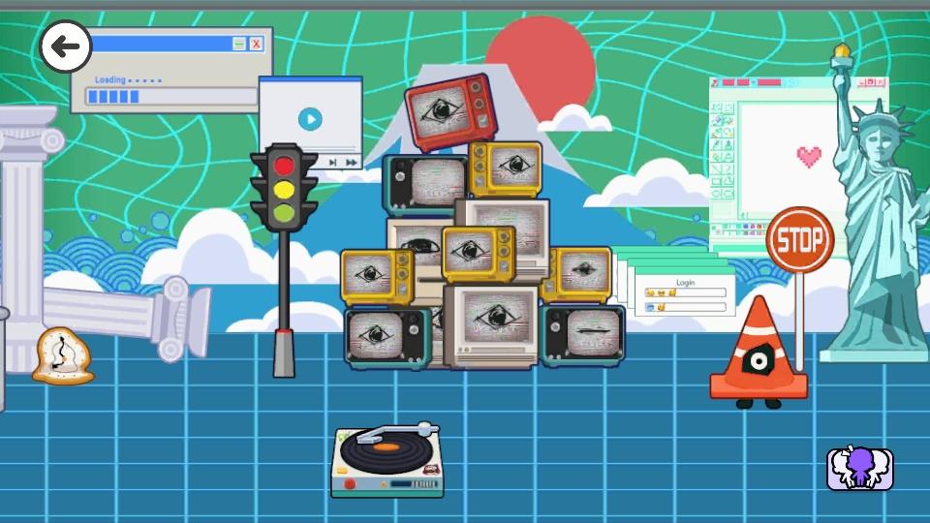Click the melting clock
Image resolution: width=930 pixels, height=523 pixels.
click(x=62, y=355)
